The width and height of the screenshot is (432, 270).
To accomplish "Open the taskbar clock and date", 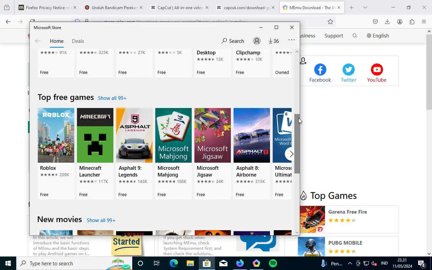I will [x=402, y=263].
